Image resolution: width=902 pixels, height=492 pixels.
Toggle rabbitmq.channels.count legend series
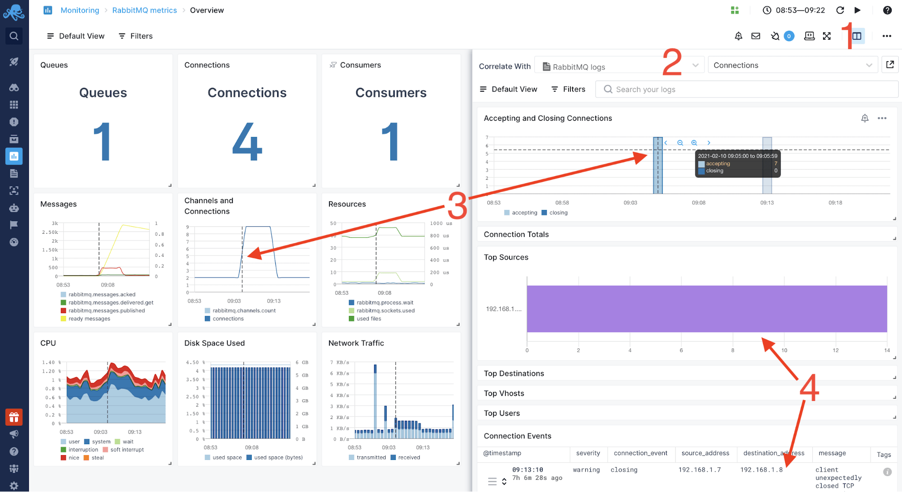tap(240, 311)
